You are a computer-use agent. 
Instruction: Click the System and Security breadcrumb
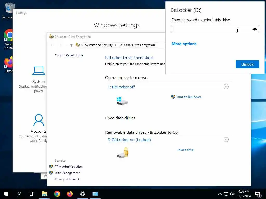pos(99,45)
